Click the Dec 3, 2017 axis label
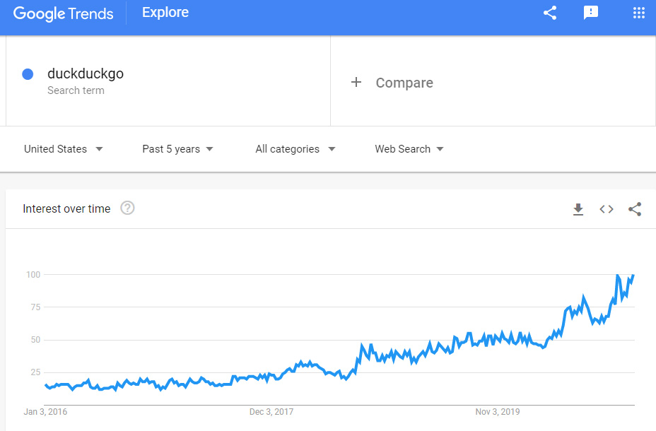 [271, 412]
